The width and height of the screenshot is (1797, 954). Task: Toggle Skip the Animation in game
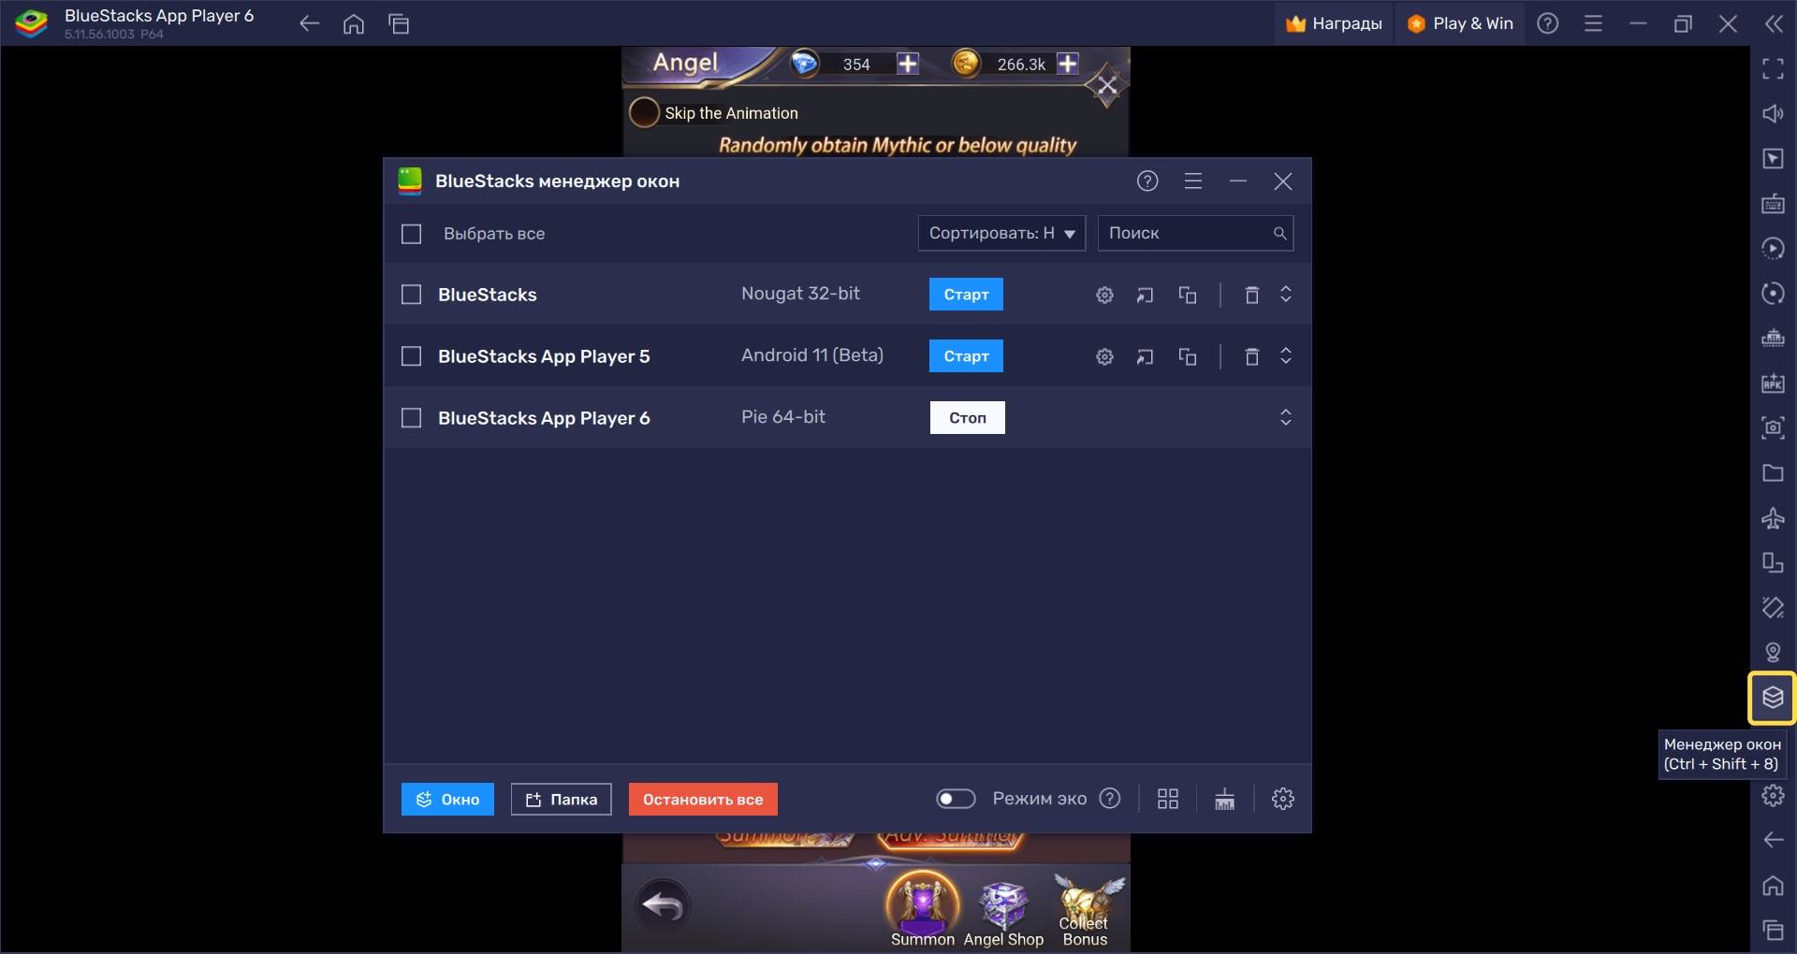point(644,112)
